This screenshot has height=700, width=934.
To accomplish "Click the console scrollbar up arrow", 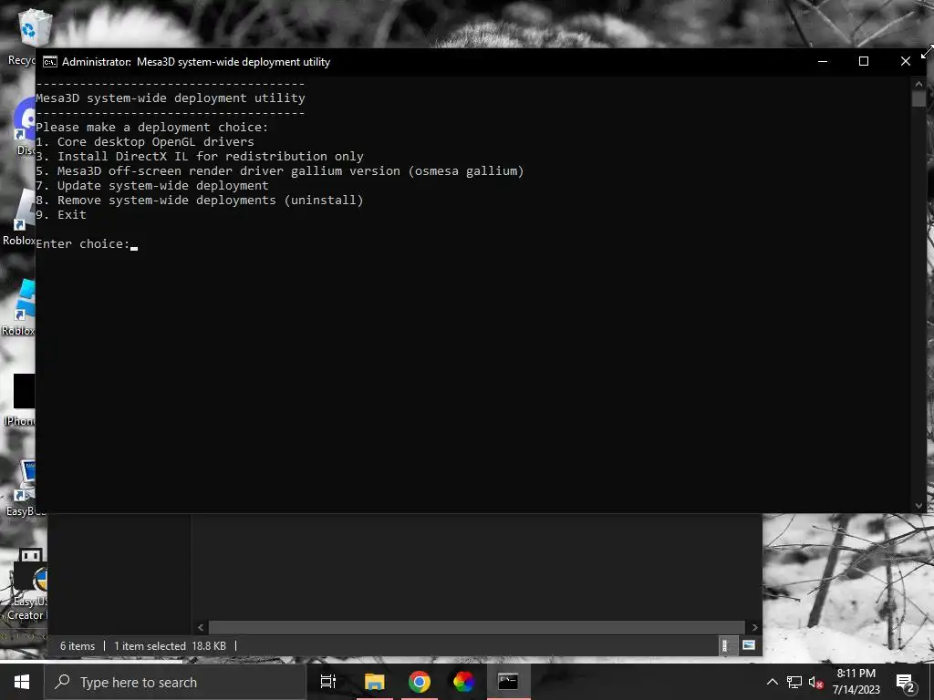I will 918,84.
